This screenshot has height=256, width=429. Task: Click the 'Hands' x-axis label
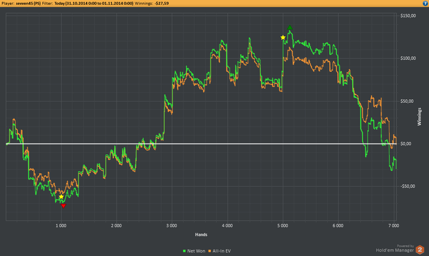tap(201, 235)
